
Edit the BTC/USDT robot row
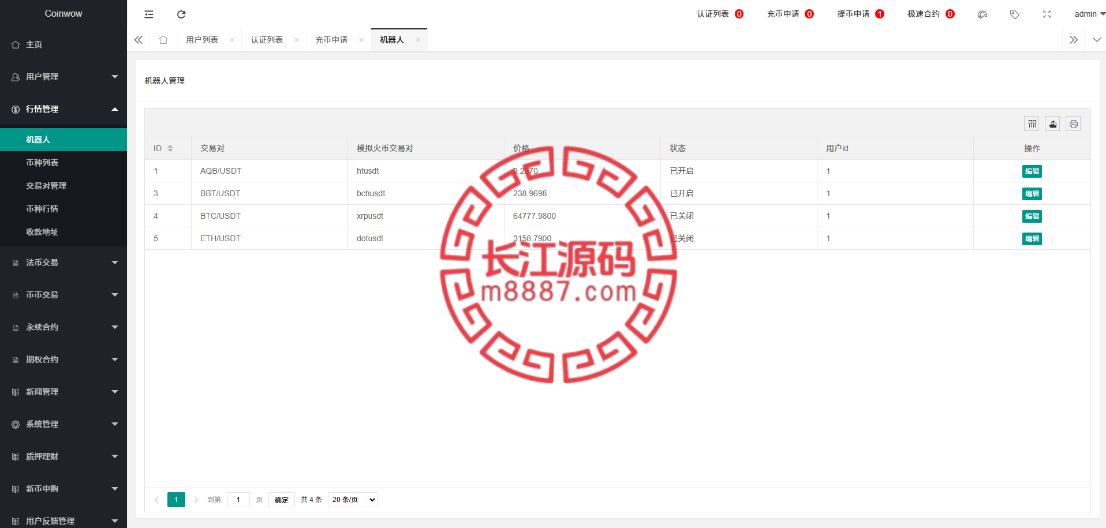[1032, 216]
